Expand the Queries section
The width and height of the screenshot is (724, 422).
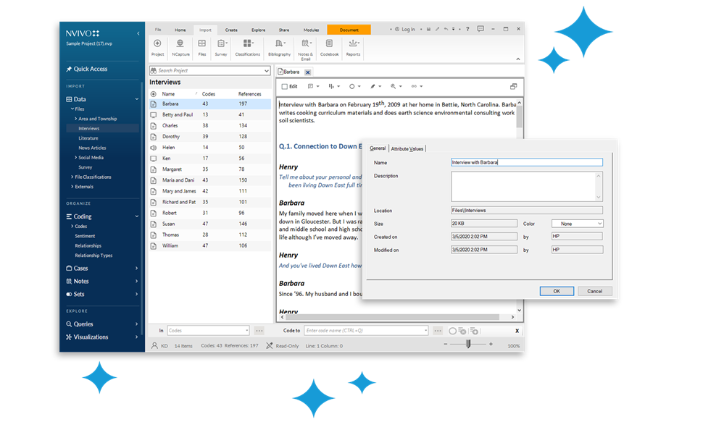tap(137, 324)
